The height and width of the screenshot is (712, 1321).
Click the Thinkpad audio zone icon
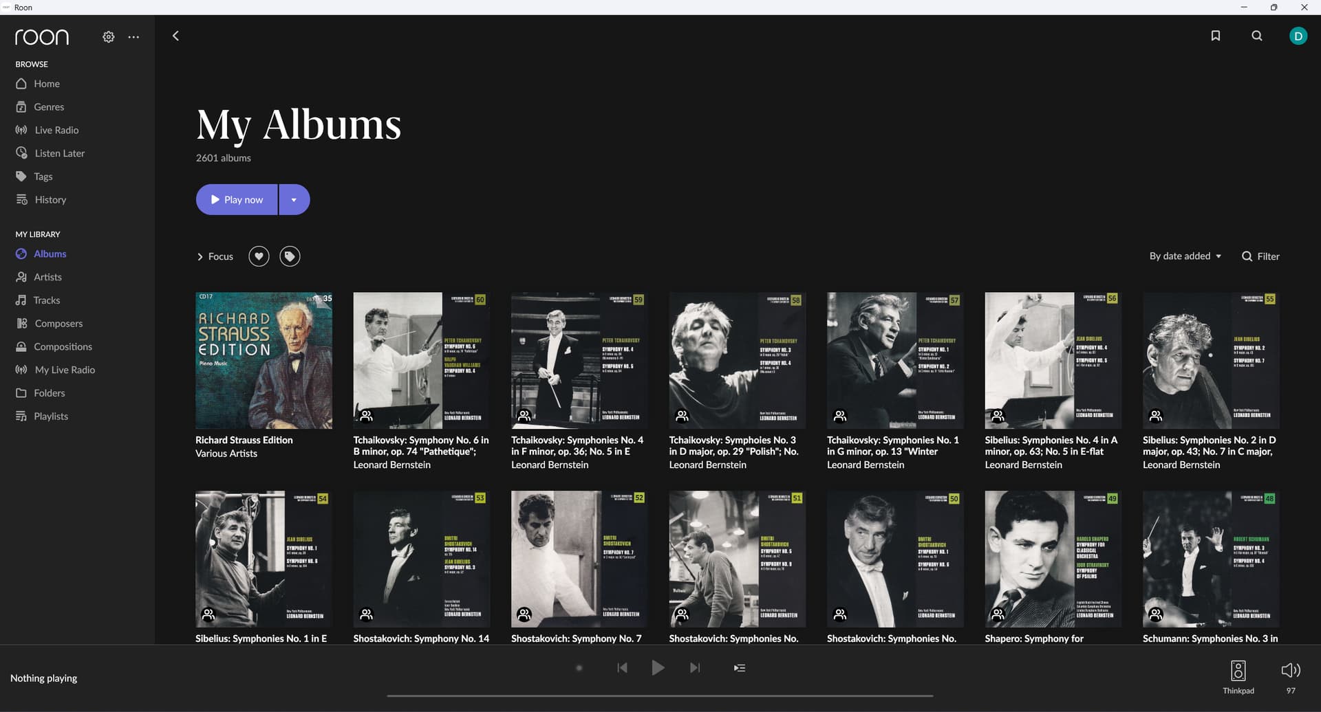1238,670
